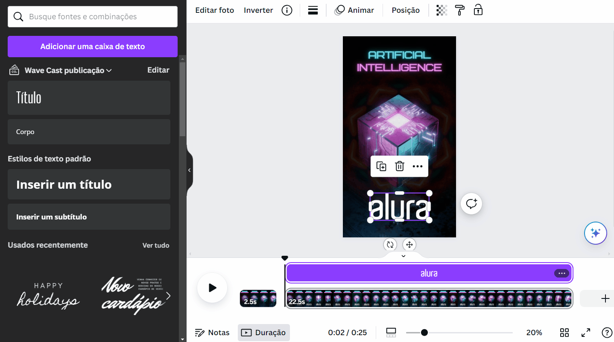Image resolution: width=614 pixels, height=342 pixels.
Task: Open the magic assistant sparkle button
Action: coord(596,233)
